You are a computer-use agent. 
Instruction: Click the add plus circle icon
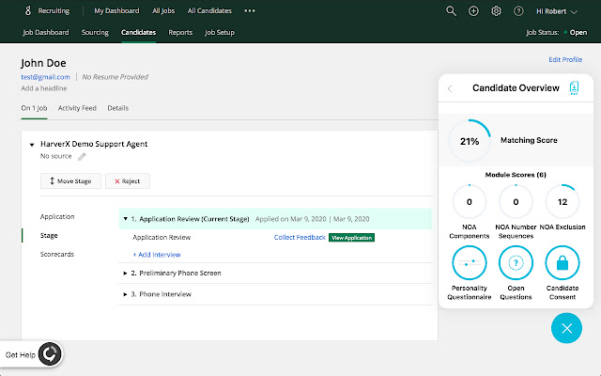473,11
